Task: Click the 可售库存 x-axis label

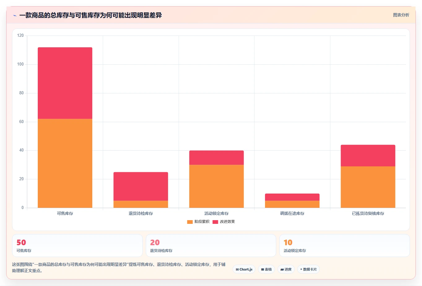Action: [65, 213]
